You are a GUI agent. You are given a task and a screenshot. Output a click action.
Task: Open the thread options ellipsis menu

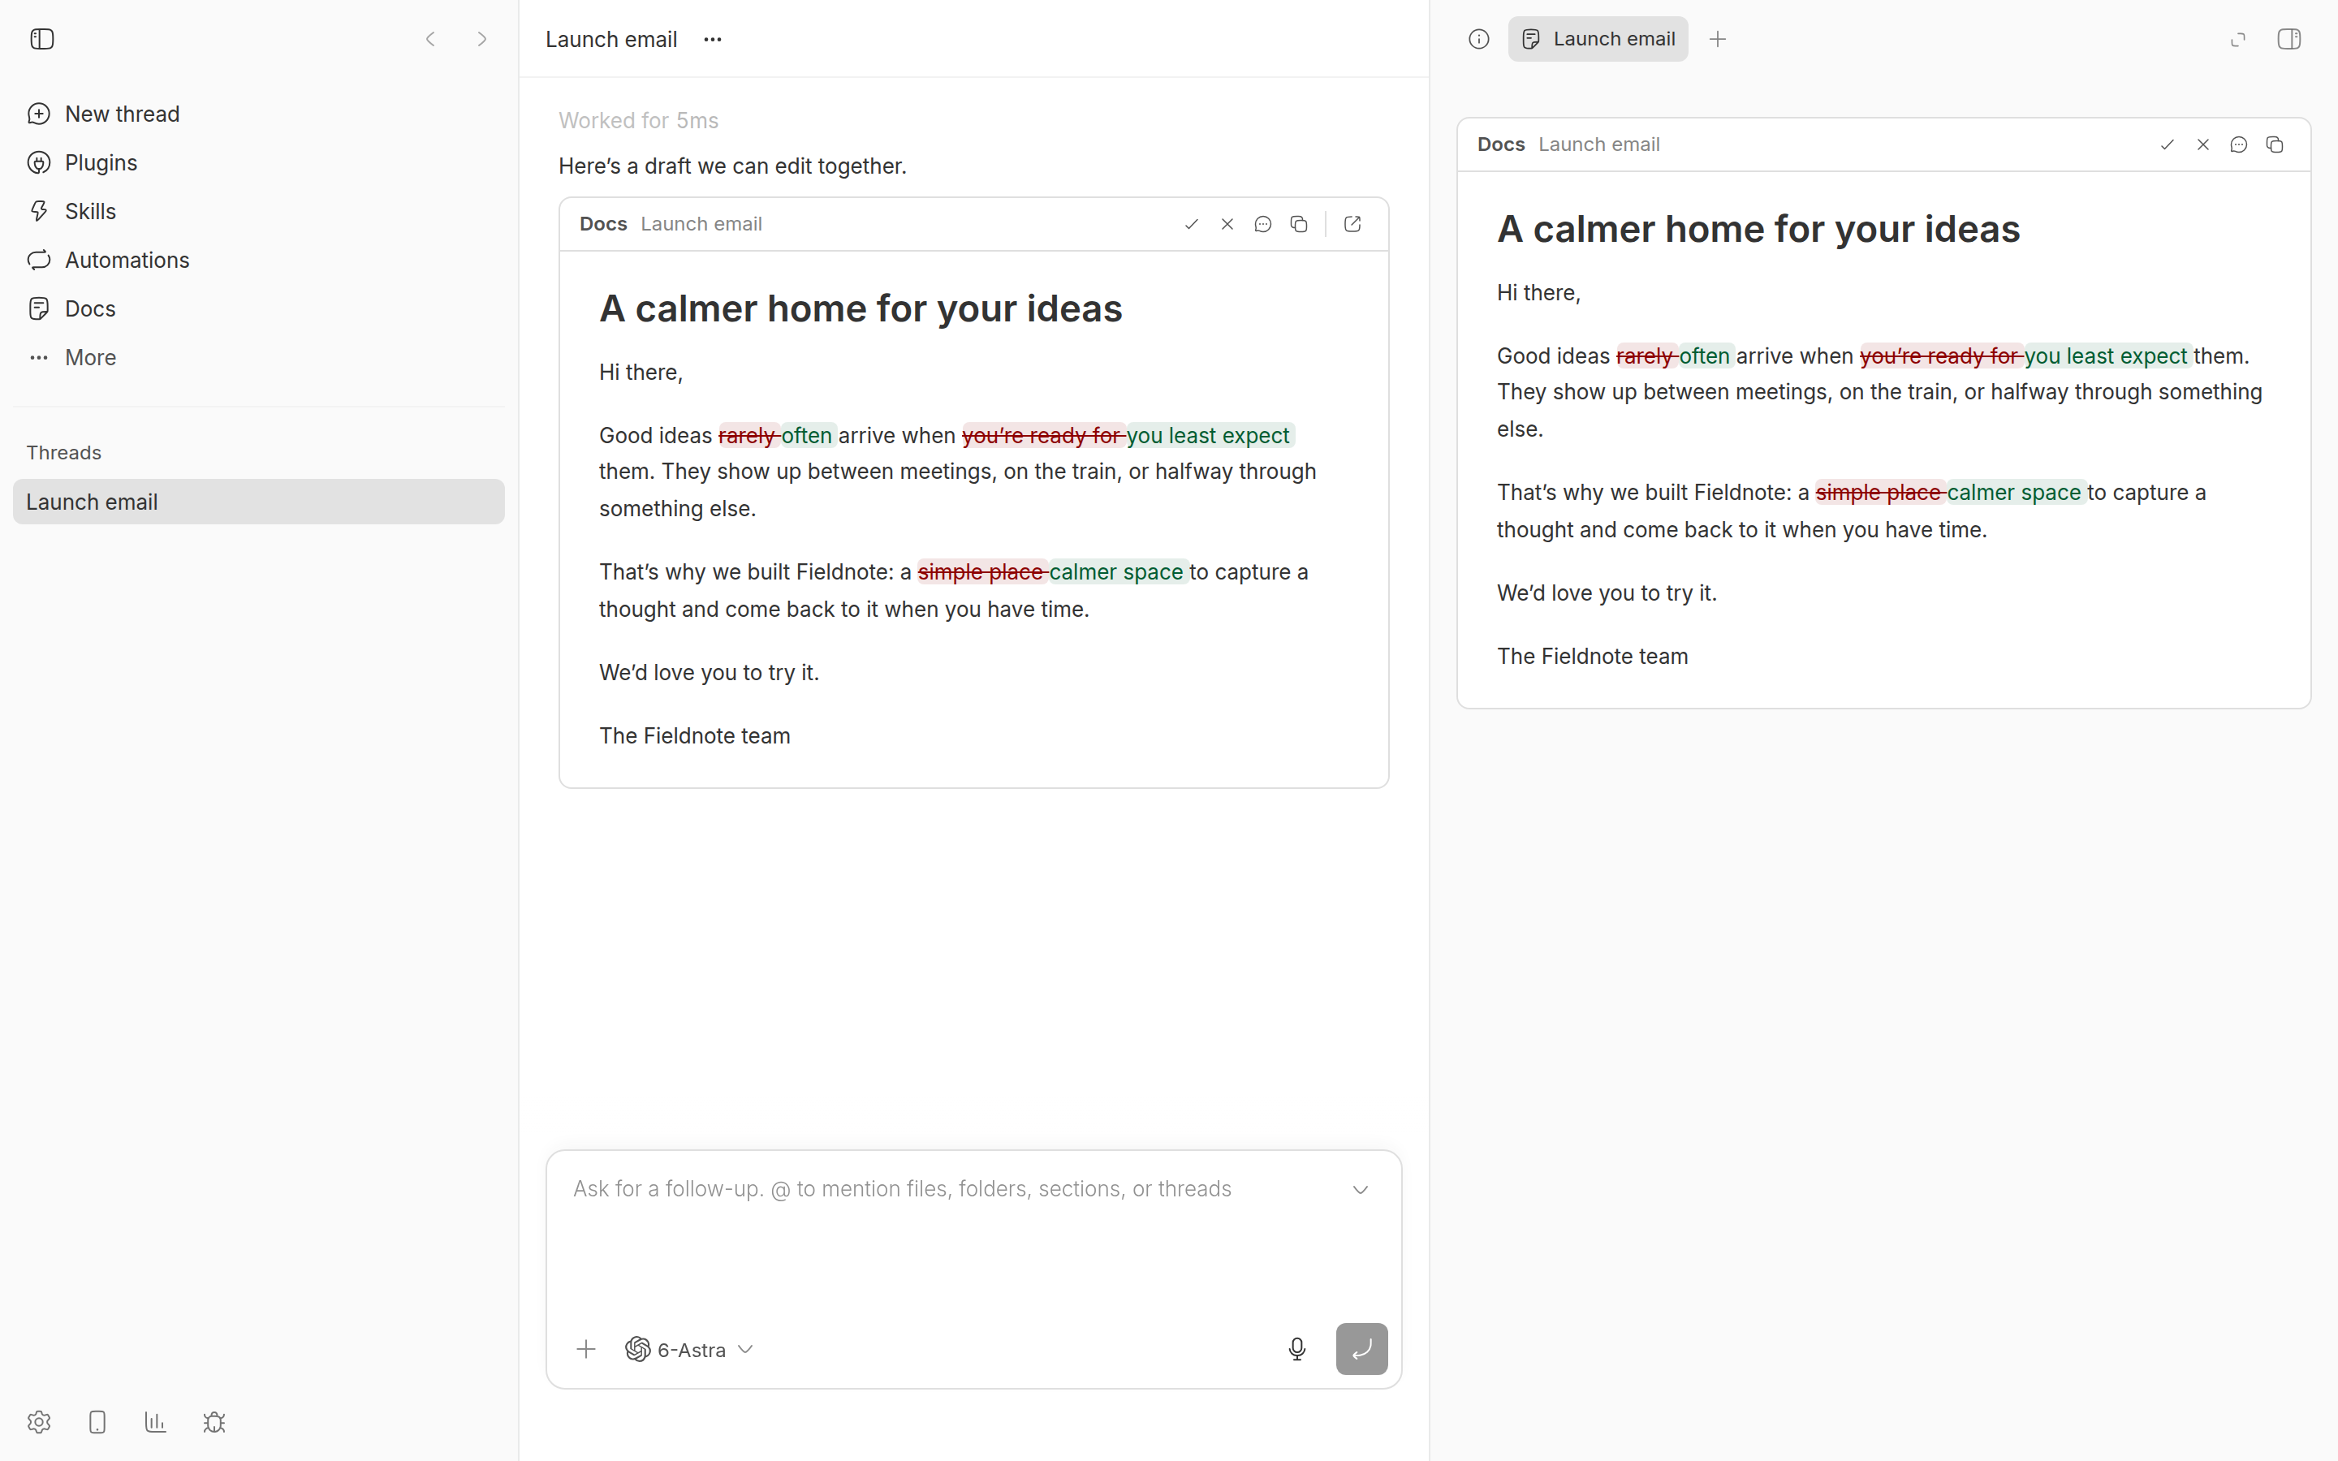tap(712, 40)
